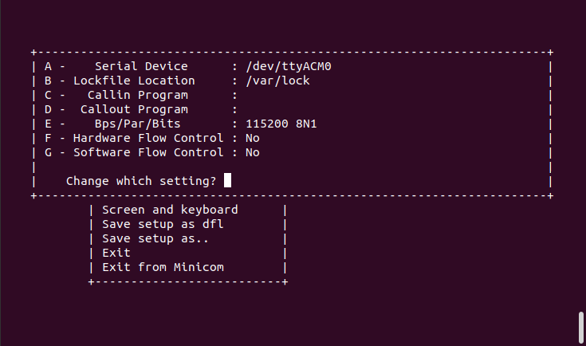Toggle the Software Flow Control No value
The width and height of the screenshot is (586, 346).
(x=253, y=152)
